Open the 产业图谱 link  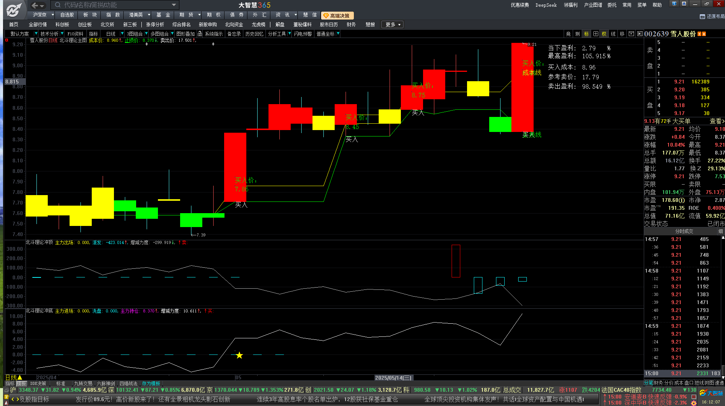[593, 5]
